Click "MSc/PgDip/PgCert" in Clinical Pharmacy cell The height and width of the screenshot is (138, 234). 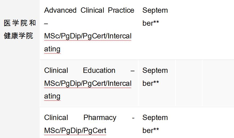click(75, 131)
